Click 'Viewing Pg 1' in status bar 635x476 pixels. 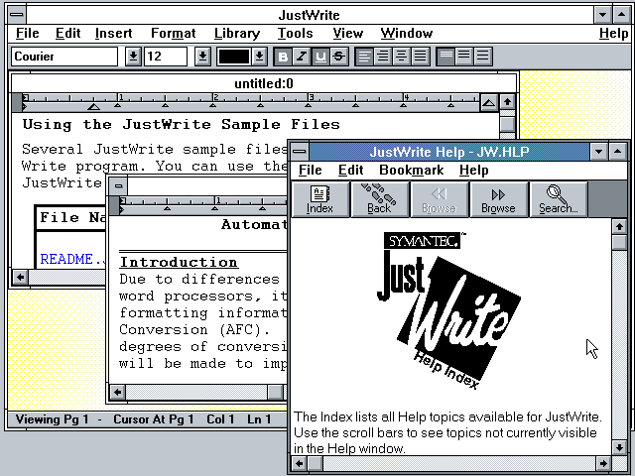[x=52, y=419]
